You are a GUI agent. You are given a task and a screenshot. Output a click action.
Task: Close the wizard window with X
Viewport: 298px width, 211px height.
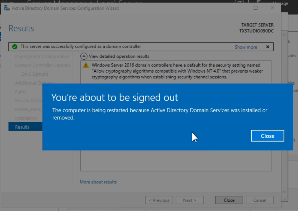272,8
